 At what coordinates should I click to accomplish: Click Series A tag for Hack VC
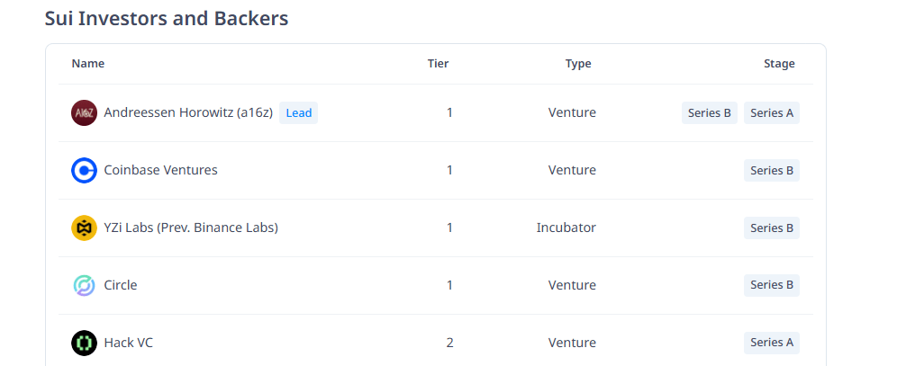(x=772, y=343)
